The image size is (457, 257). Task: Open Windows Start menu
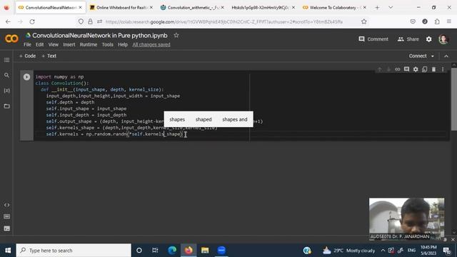(x=8, y=251)
